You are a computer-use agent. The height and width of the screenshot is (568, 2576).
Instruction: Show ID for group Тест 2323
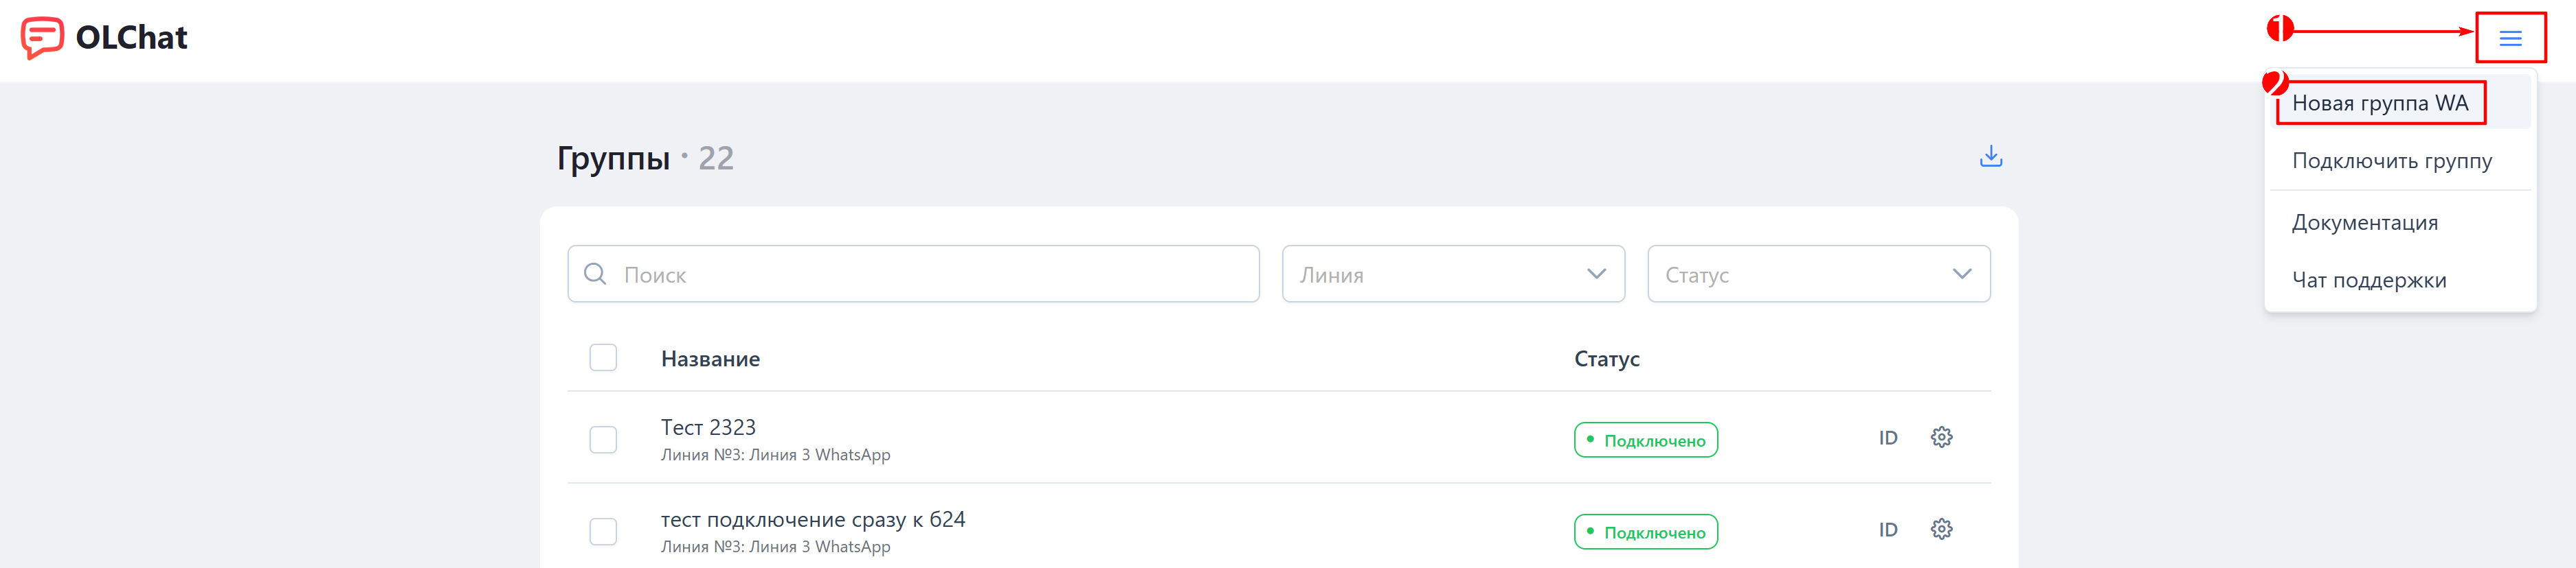click(x=1887, y=438)
